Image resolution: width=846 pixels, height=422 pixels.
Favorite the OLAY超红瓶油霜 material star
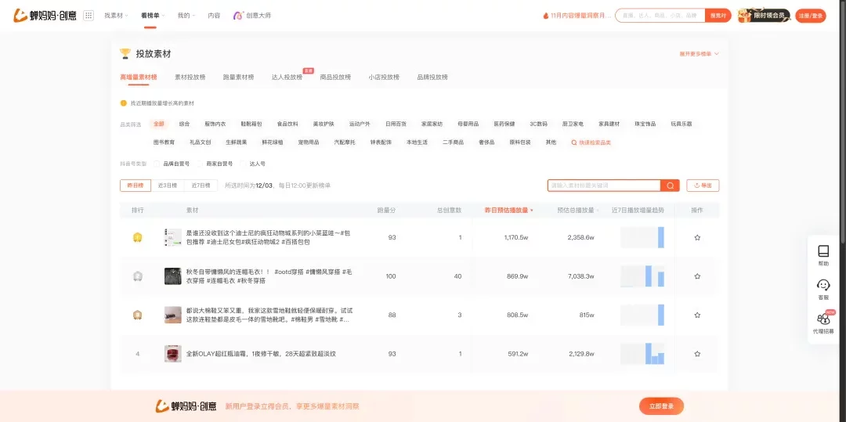(x=697, y=354)
